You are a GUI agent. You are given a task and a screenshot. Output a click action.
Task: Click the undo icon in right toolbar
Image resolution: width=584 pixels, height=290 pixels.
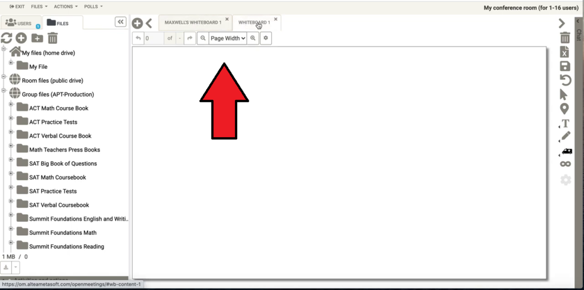coord(565,80)
